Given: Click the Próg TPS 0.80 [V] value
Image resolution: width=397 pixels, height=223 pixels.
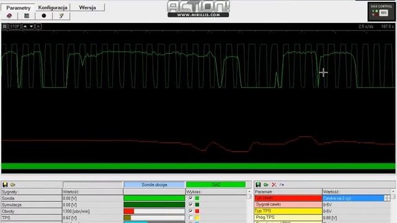Looking at the screenshot, I should pyautogui.click(x=356, y=217).
